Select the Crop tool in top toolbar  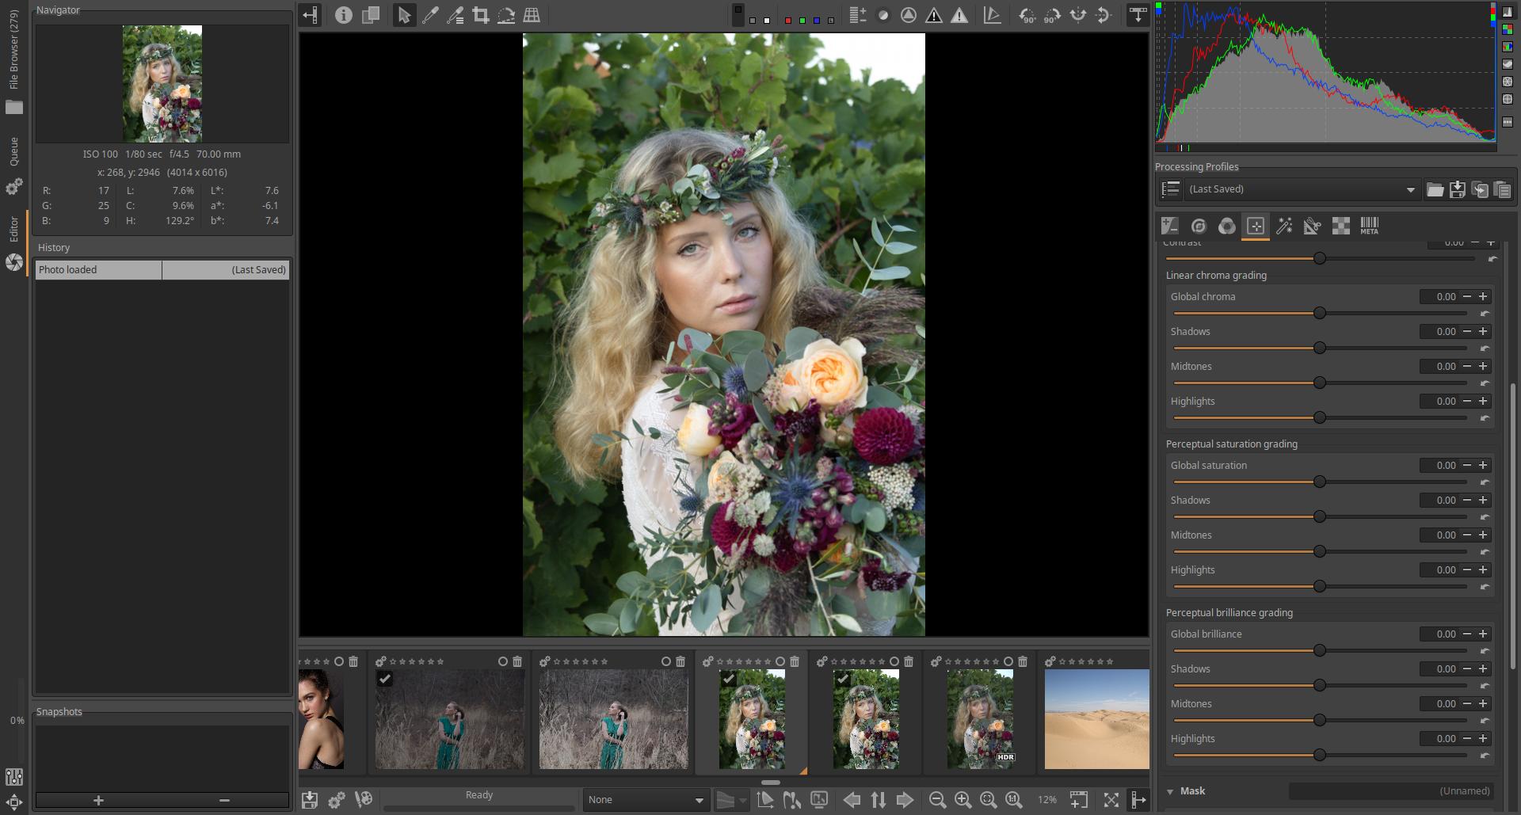(x=480, y=15)
